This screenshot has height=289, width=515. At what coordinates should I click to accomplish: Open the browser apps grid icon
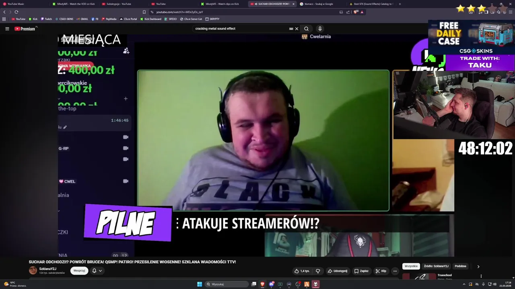[x=4, y=19]
